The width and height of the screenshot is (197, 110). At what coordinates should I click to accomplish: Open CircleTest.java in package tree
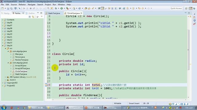click(21, 71)
